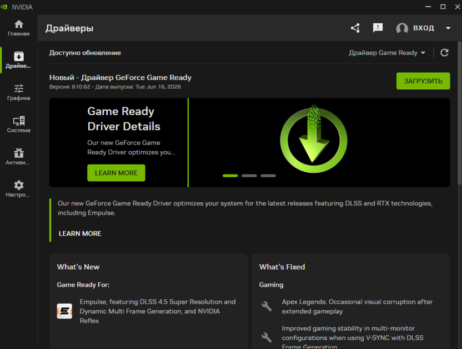Viewport: 462px width, 349px height.
Task: Click the What's New heading
Action: (78, 266)
